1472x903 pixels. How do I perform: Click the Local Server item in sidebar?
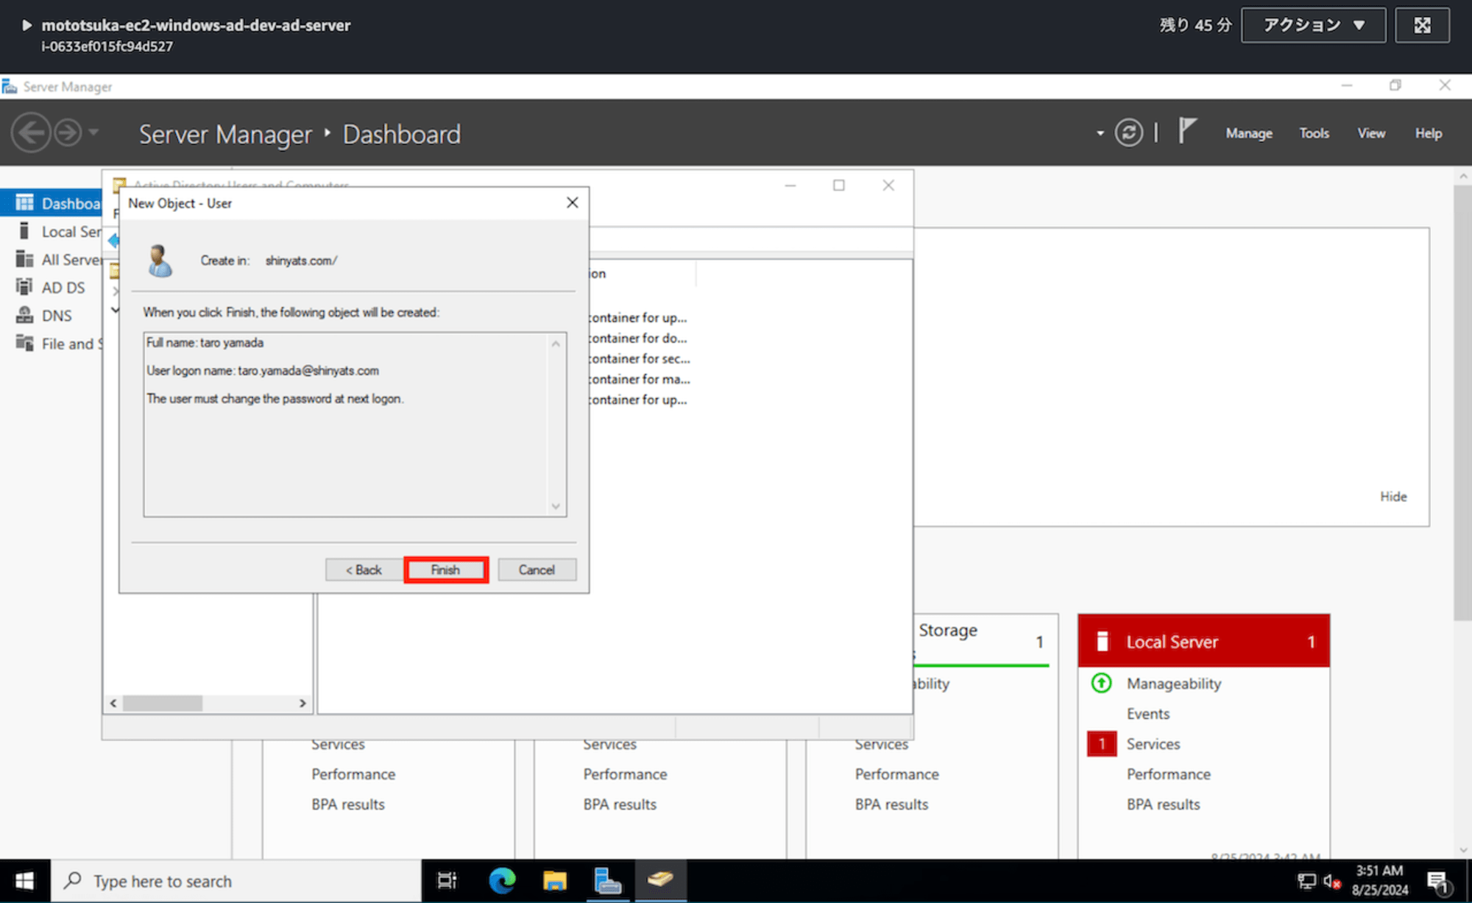(x=58, y=230)
